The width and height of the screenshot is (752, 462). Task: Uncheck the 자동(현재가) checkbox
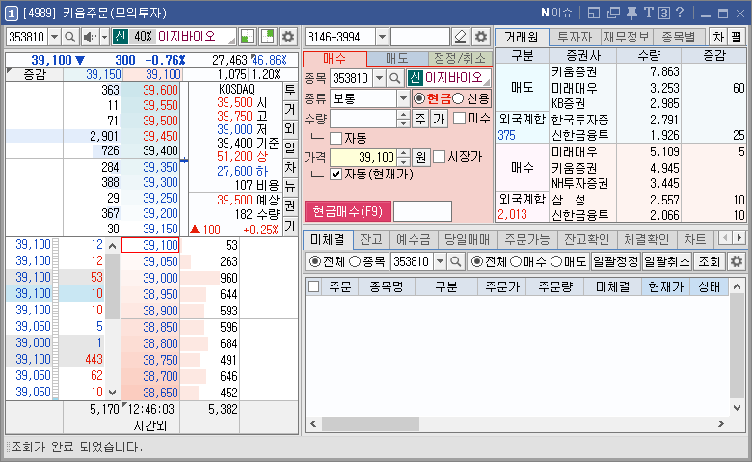[336, 174]
